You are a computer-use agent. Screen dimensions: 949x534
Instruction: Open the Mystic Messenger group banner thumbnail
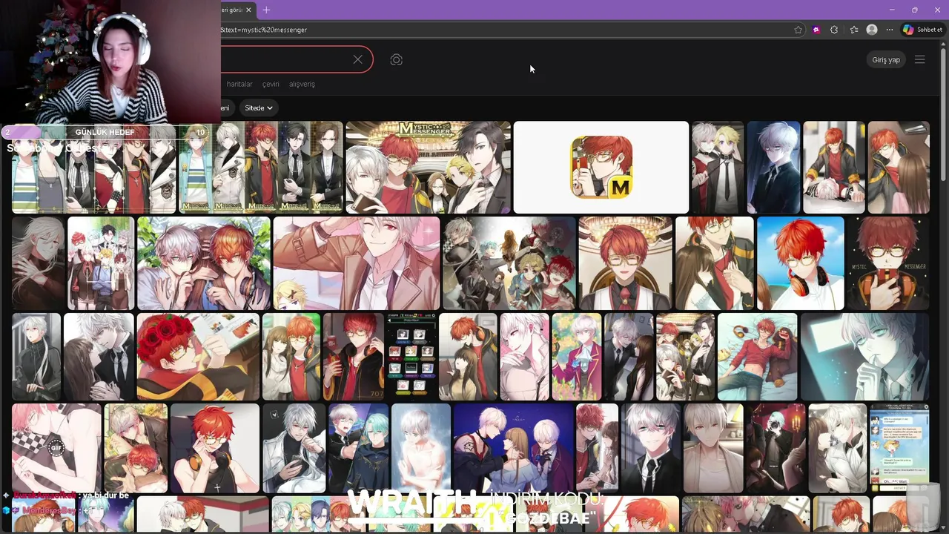pos(429,167)
